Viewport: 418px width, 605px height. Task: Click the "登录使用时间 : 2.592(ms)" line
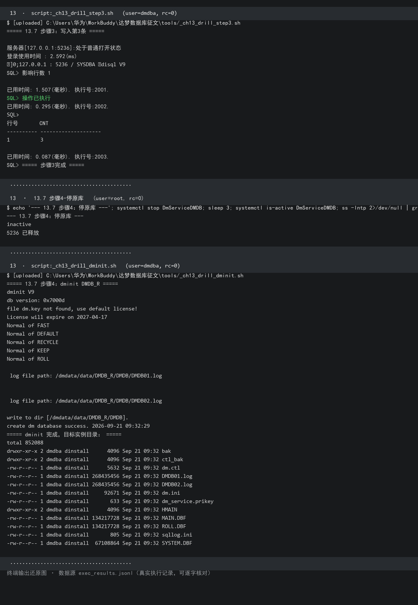pos(42,56)
